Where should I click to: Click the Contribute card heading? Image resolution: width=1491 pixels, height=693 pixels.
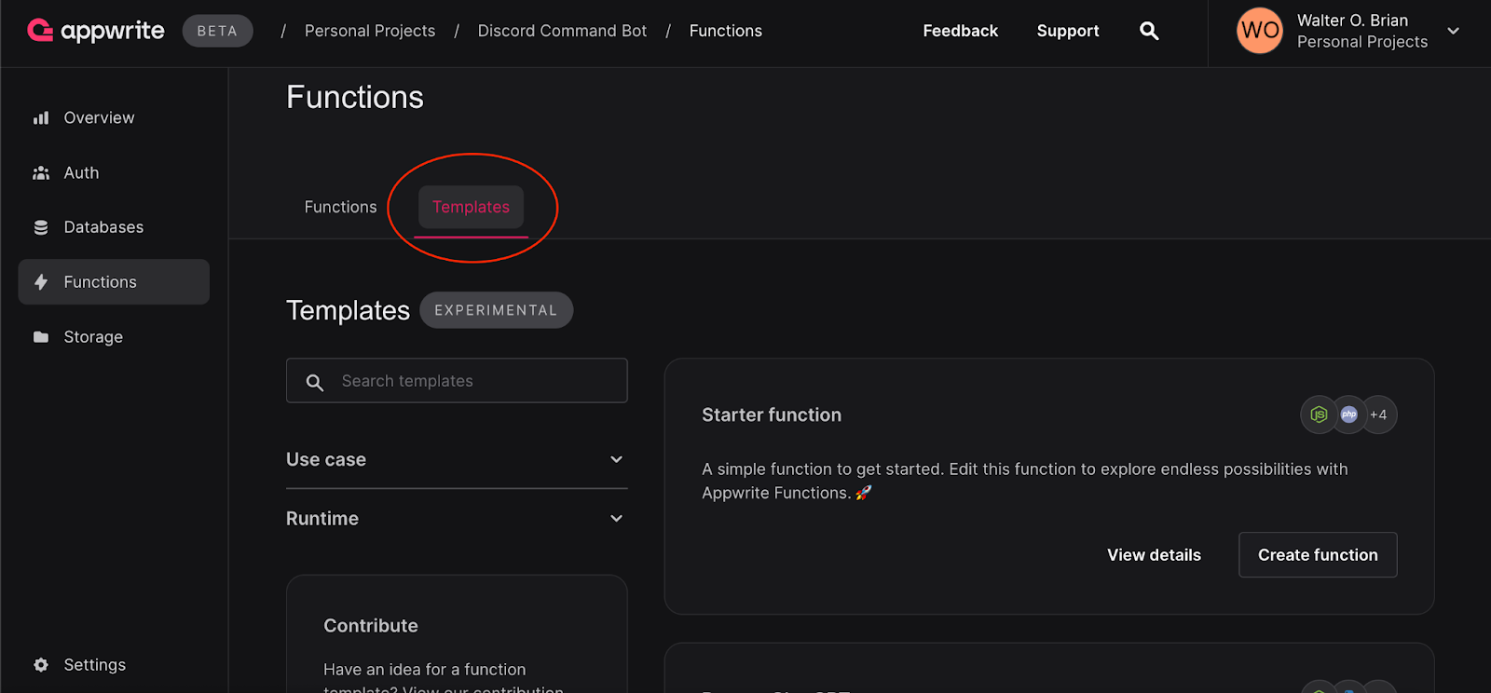tap(371, 626)
